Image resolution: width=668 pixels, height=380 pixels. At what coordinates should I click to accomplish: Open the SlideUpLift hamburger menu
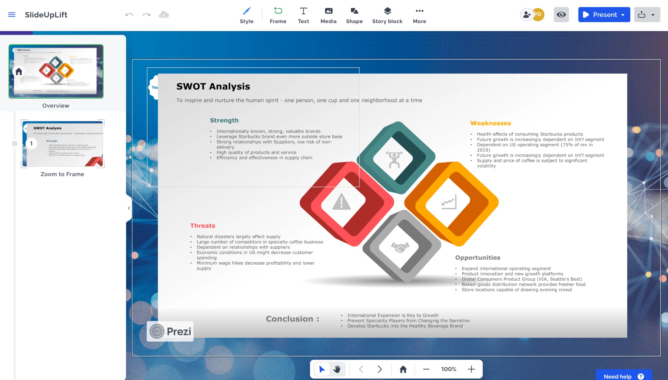click(x=12, y=15)
